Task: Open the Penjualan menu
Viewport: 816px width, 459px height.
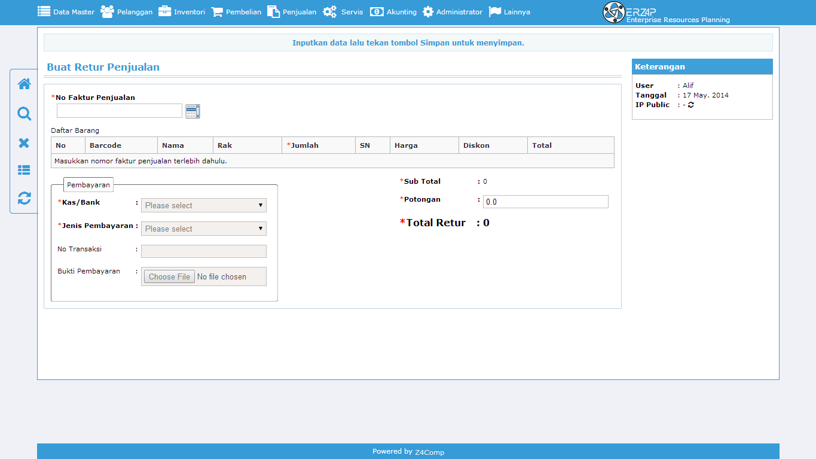Action: click(x=292, y=11)
